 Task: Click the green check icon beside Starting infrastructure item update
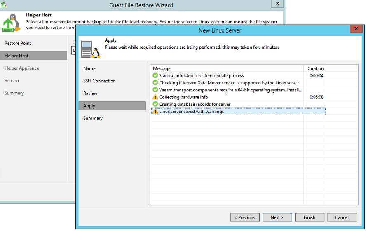coord(155,76)
